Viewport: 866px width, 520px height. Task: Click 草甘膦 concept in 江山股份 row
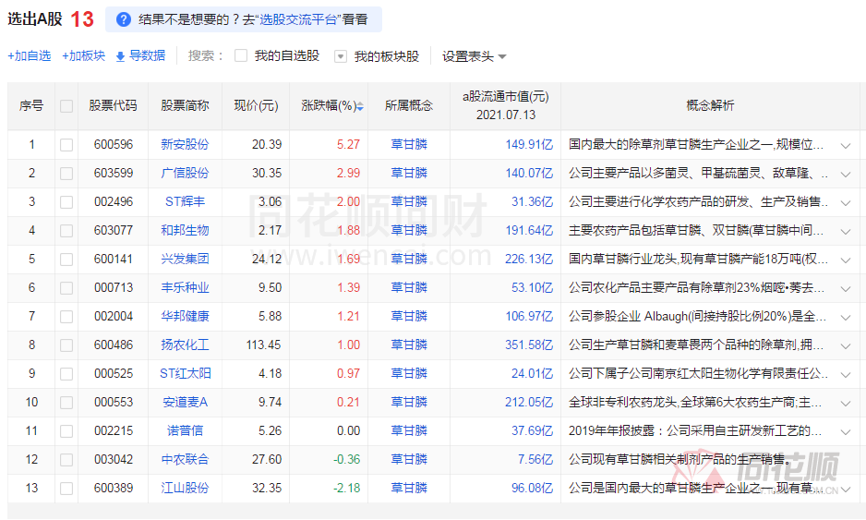tap(409, 489)
